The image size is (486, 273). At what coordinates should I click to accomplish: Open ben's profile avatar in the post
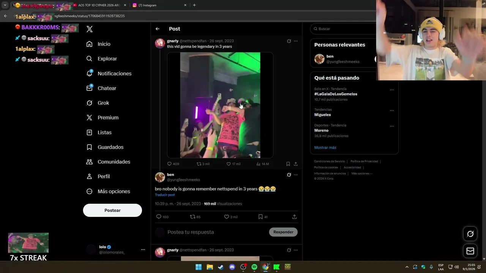(160, 177)
